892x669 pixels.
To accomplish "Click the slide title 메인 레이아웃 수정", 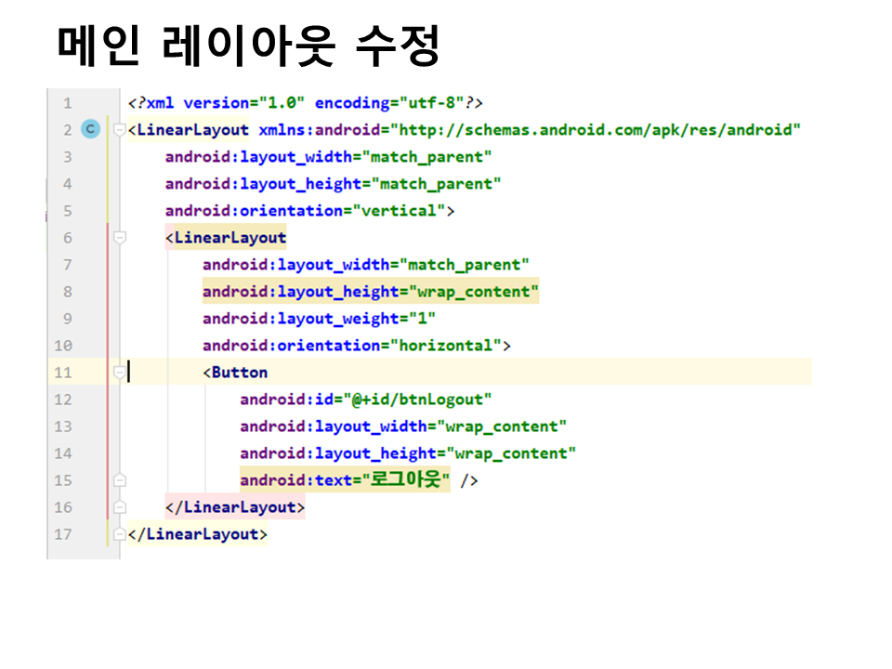I will pos(248,46).
